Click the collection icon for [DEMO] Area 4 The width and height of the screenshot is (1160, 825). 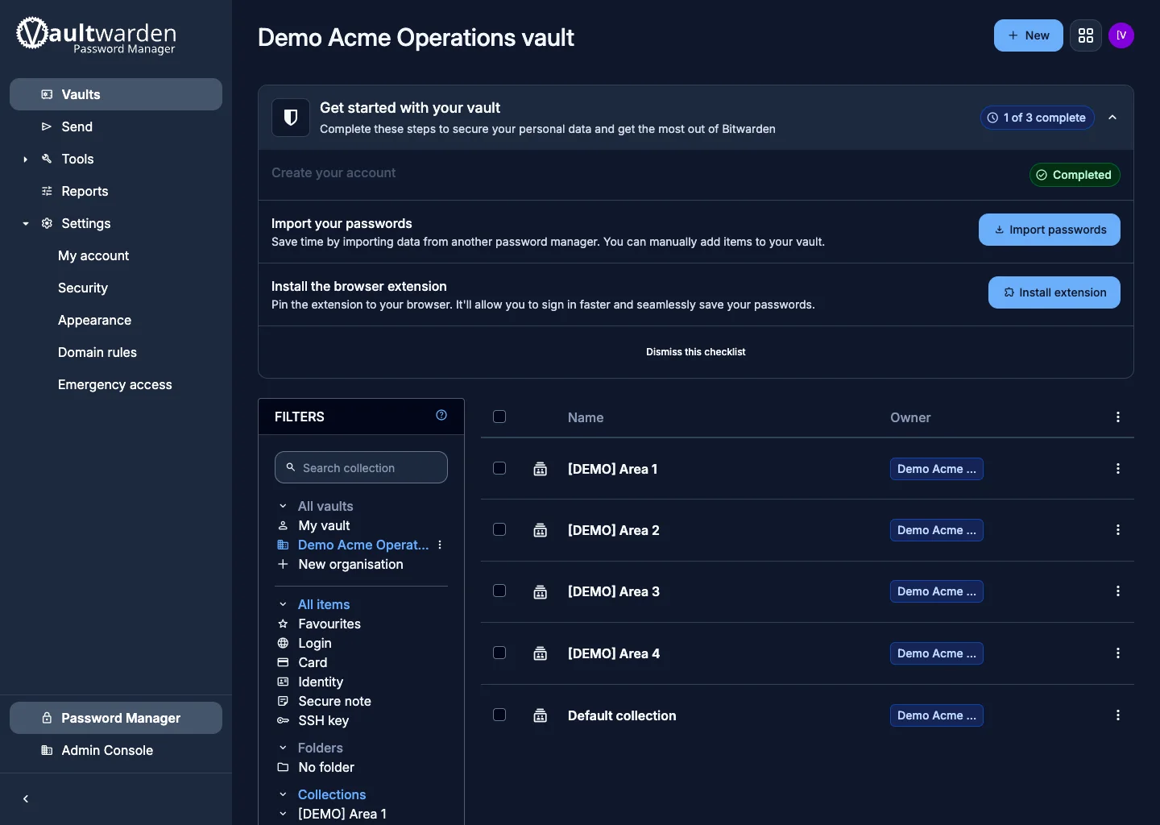click(x=541, y=653)
